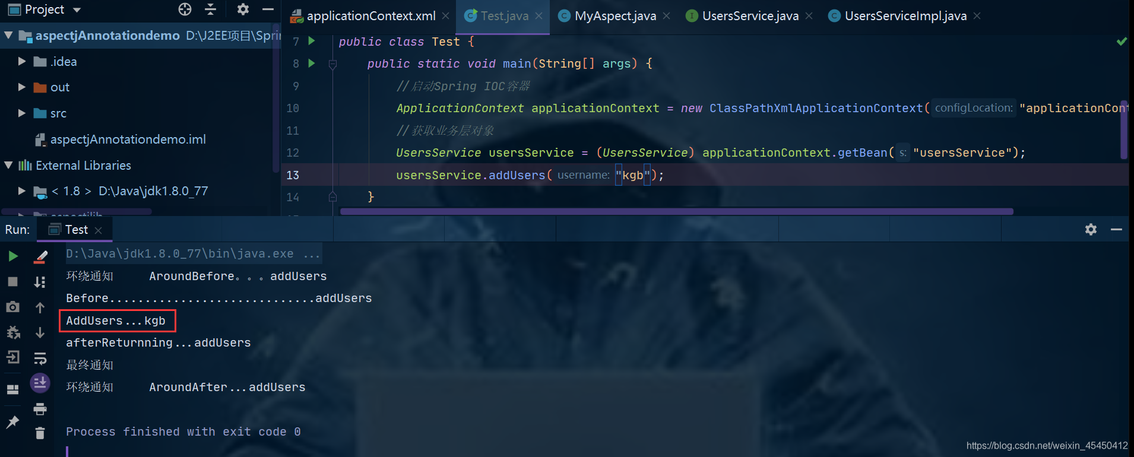Close the UsersServiceImpl.java tab

coord(977,16)
